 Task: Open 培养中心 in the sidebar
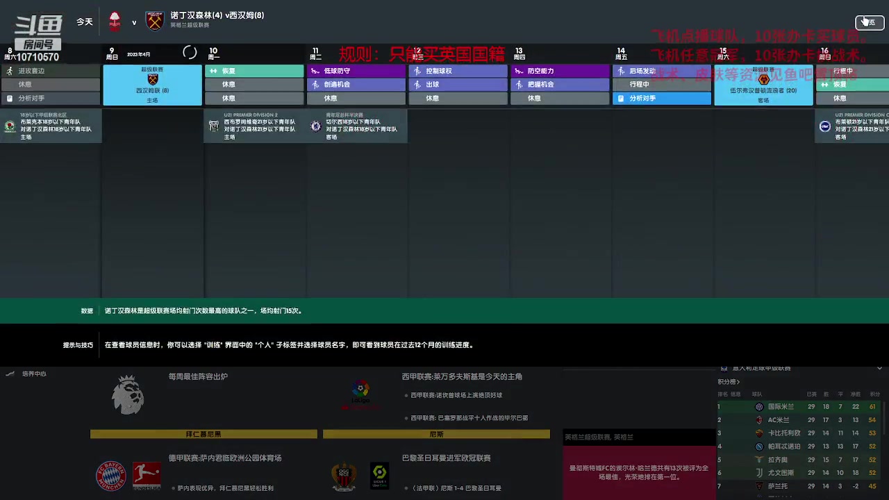point(34,374)
